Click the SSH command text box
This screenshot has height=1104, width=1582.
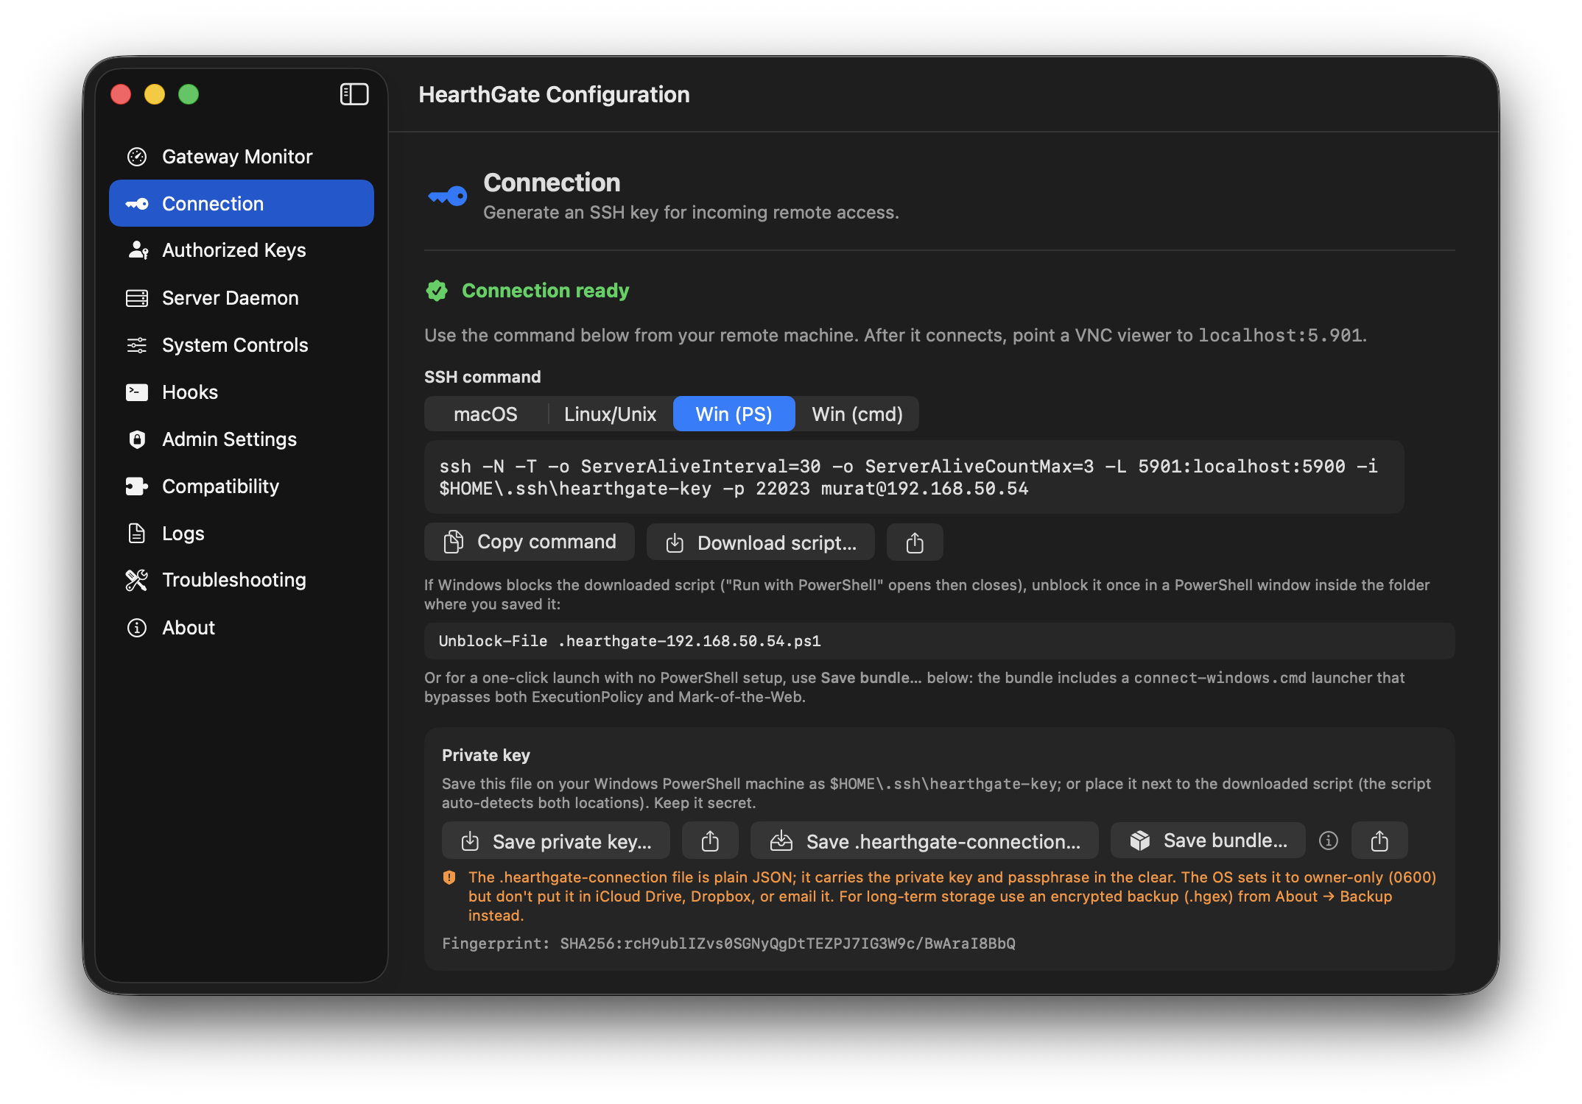point(914,477)
